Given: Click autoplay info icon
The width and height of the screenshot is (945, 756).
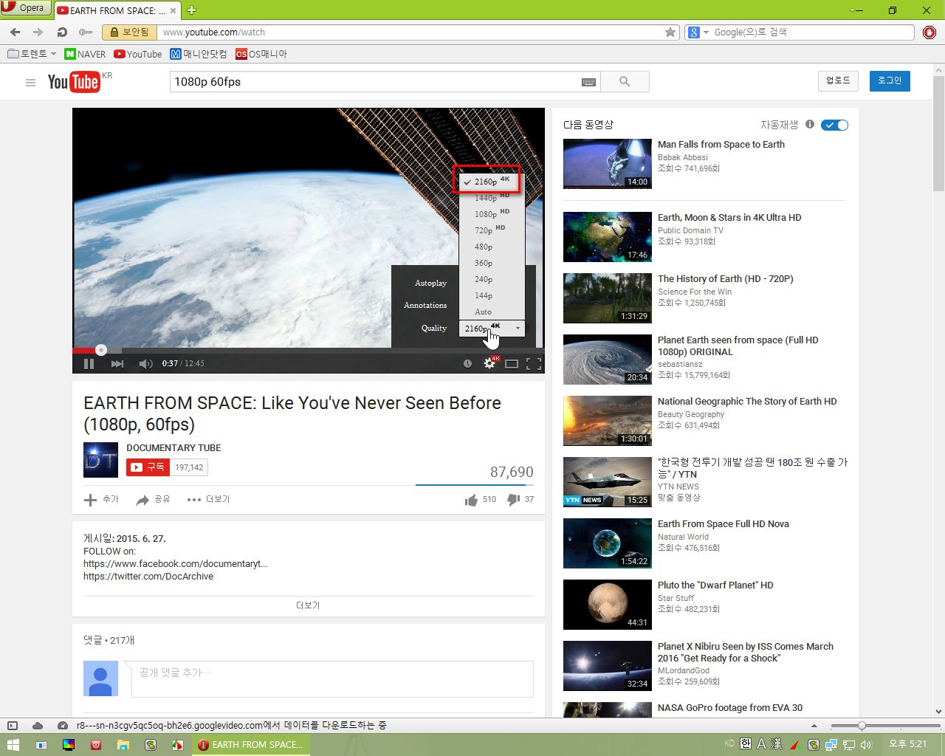Looking at the screenshot, I should point(810,124).
